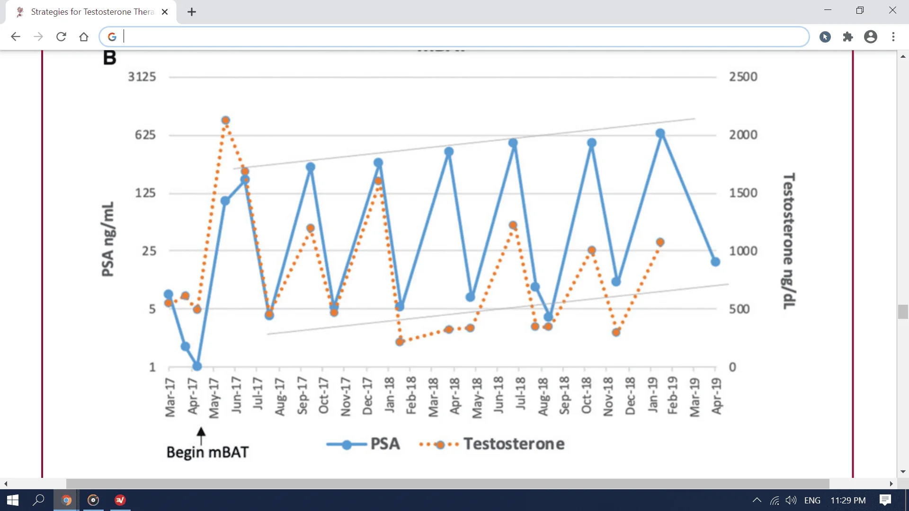Viewport: 909px width, 511px height.
Task: Click the horizontal scrollbar right arrow
Action: (x=891, y=484)
